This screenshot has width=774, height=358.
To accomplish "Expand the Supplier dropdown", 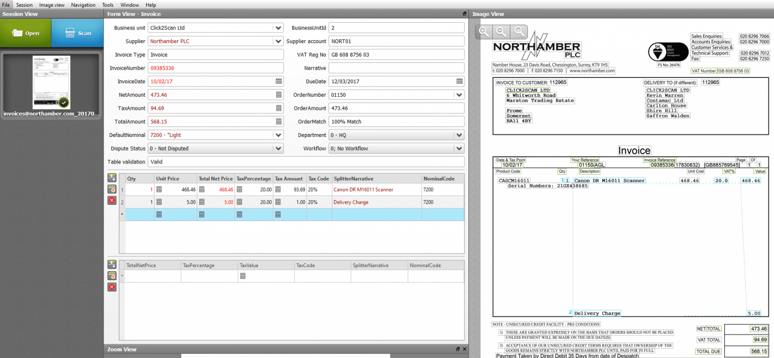I will click(279, 41).
